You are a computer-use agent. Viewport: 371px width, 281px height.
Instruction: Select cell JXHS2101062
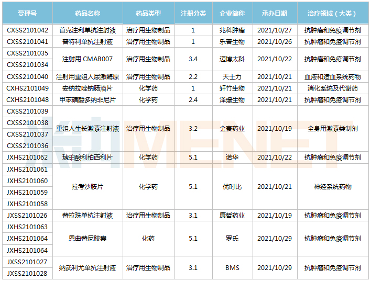pos(27,158)
